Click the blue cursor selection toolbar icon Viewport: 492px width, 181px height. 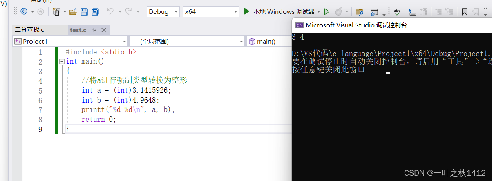point(412,12)
